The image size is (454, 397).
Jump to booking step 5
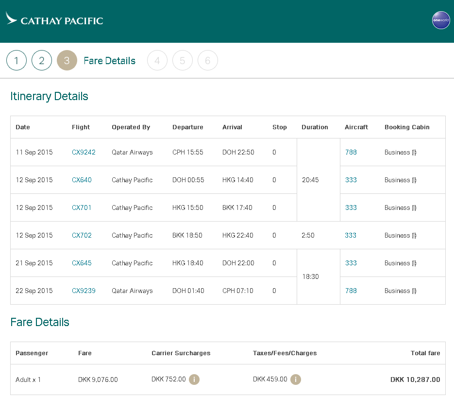pyautogui.click(x=183, y=61)
